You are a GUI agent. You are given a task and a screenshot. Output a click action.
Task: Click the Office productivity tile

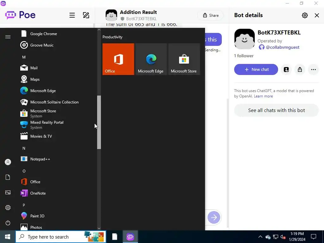click(118, 59)
